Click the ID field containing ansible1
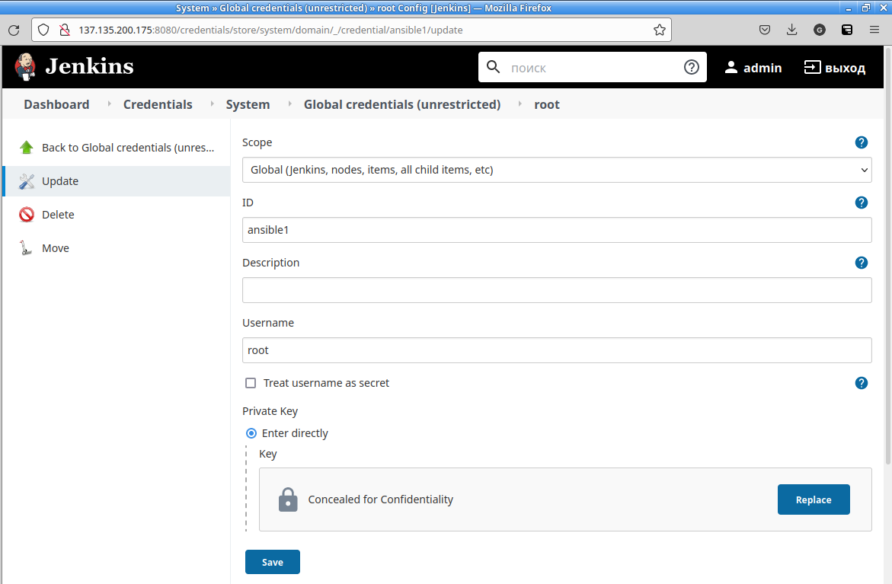 click(557, 230)
